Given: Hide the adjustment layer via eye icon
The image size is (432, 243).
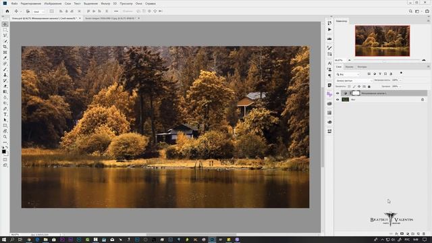Looking at the screenshot, I should tap(337, 93).
